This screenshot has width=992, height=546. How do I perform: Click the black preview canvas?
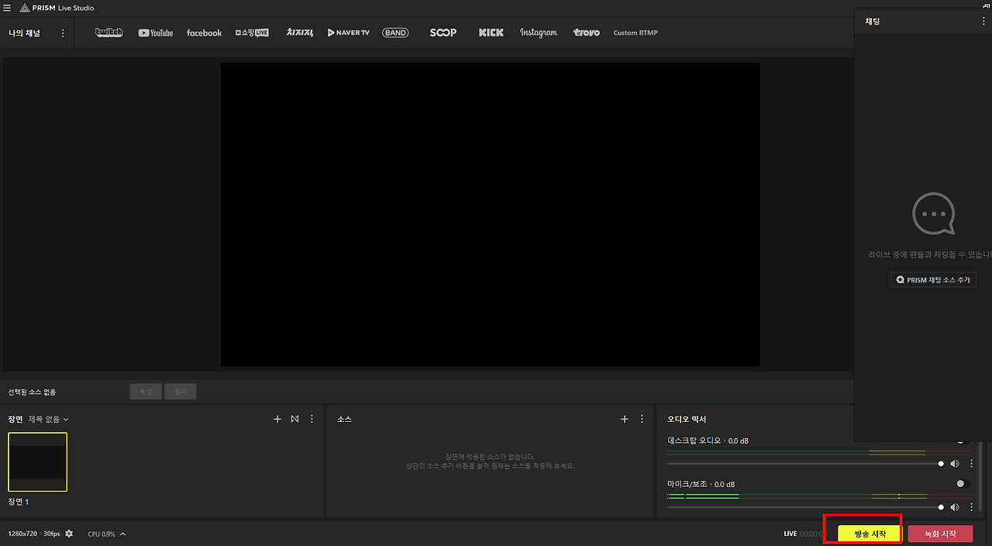tap(490, 214)
